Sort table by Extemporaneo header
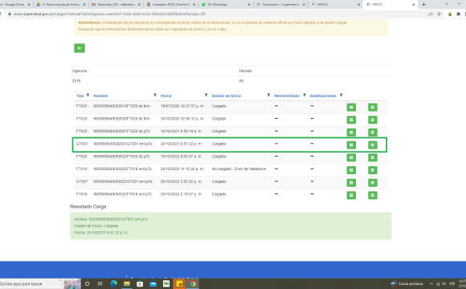This screenshot has height=289, width=466. pyautogui.click(x=323, y=96)
